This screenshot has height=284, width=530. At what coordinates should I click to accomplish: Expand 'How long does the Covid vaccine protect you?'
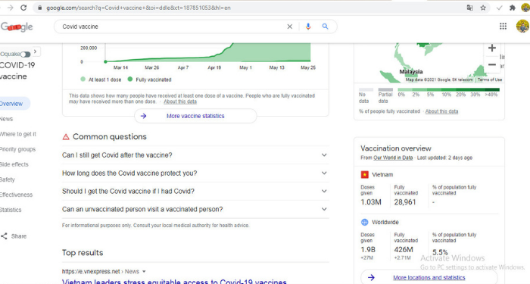(x=195, y=173)
